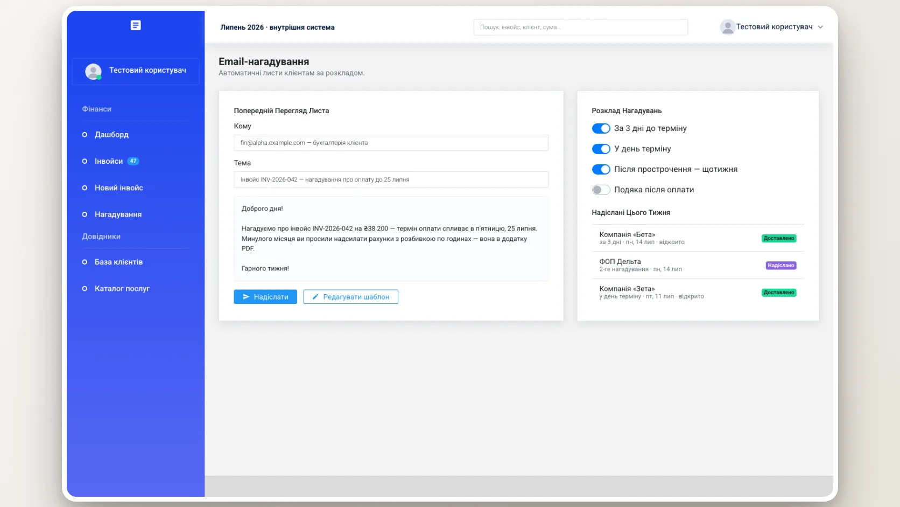Click the Тема subject input field
Viewport: 900px width, 507px height.
tap(391, 179)
